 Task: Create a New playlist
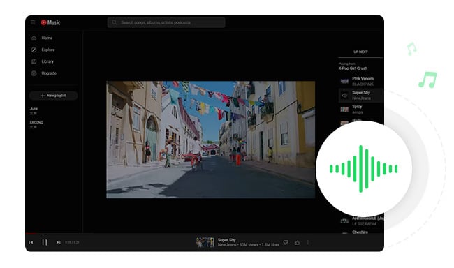click(x=54, y=96)
